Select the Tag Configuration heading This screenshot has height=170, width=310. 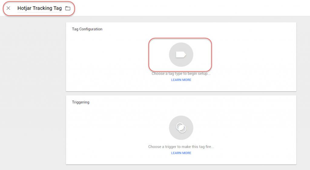[87, 29]
